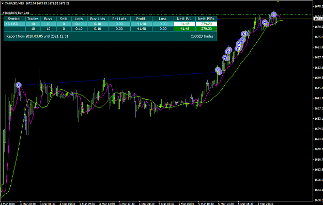Click the 4 Mar 13:30 time axis label
Screen dimensions: 323x205
(107, 203)
